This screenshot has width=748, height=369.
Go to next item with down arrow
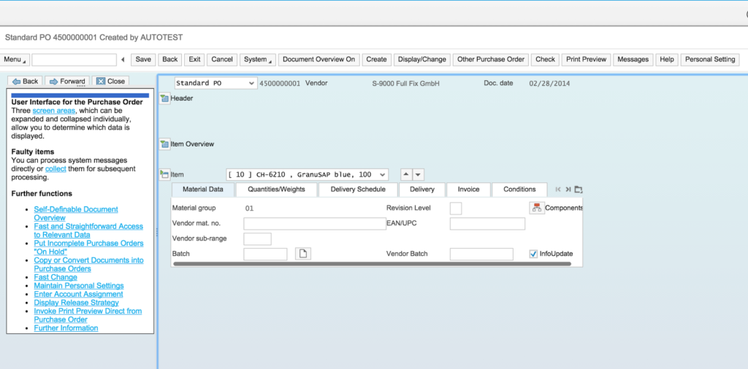coord(418,175)
